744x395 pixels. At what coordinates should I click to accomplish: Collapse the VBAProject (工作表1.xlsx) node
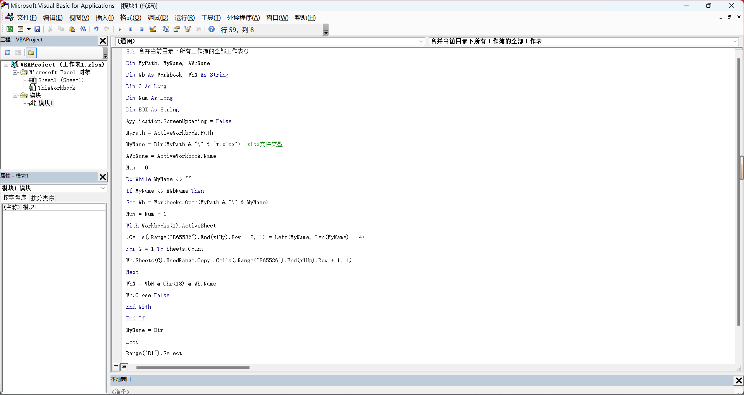click(6, 65)
